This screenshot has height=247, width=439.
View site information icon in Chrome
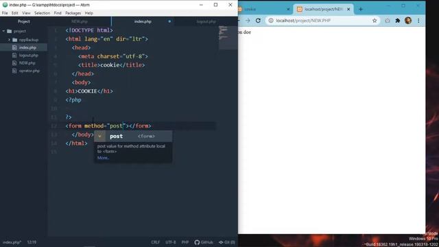coord(271,21)
